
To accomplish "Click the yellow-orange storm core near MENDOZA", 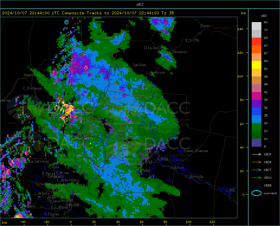I will tap(69, 109).
